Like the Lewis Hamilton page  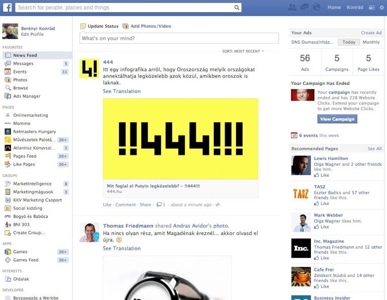(x=322, y=175)
